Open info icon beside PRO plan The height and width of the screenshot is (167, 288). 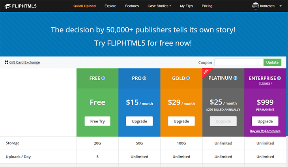point(144,78)
